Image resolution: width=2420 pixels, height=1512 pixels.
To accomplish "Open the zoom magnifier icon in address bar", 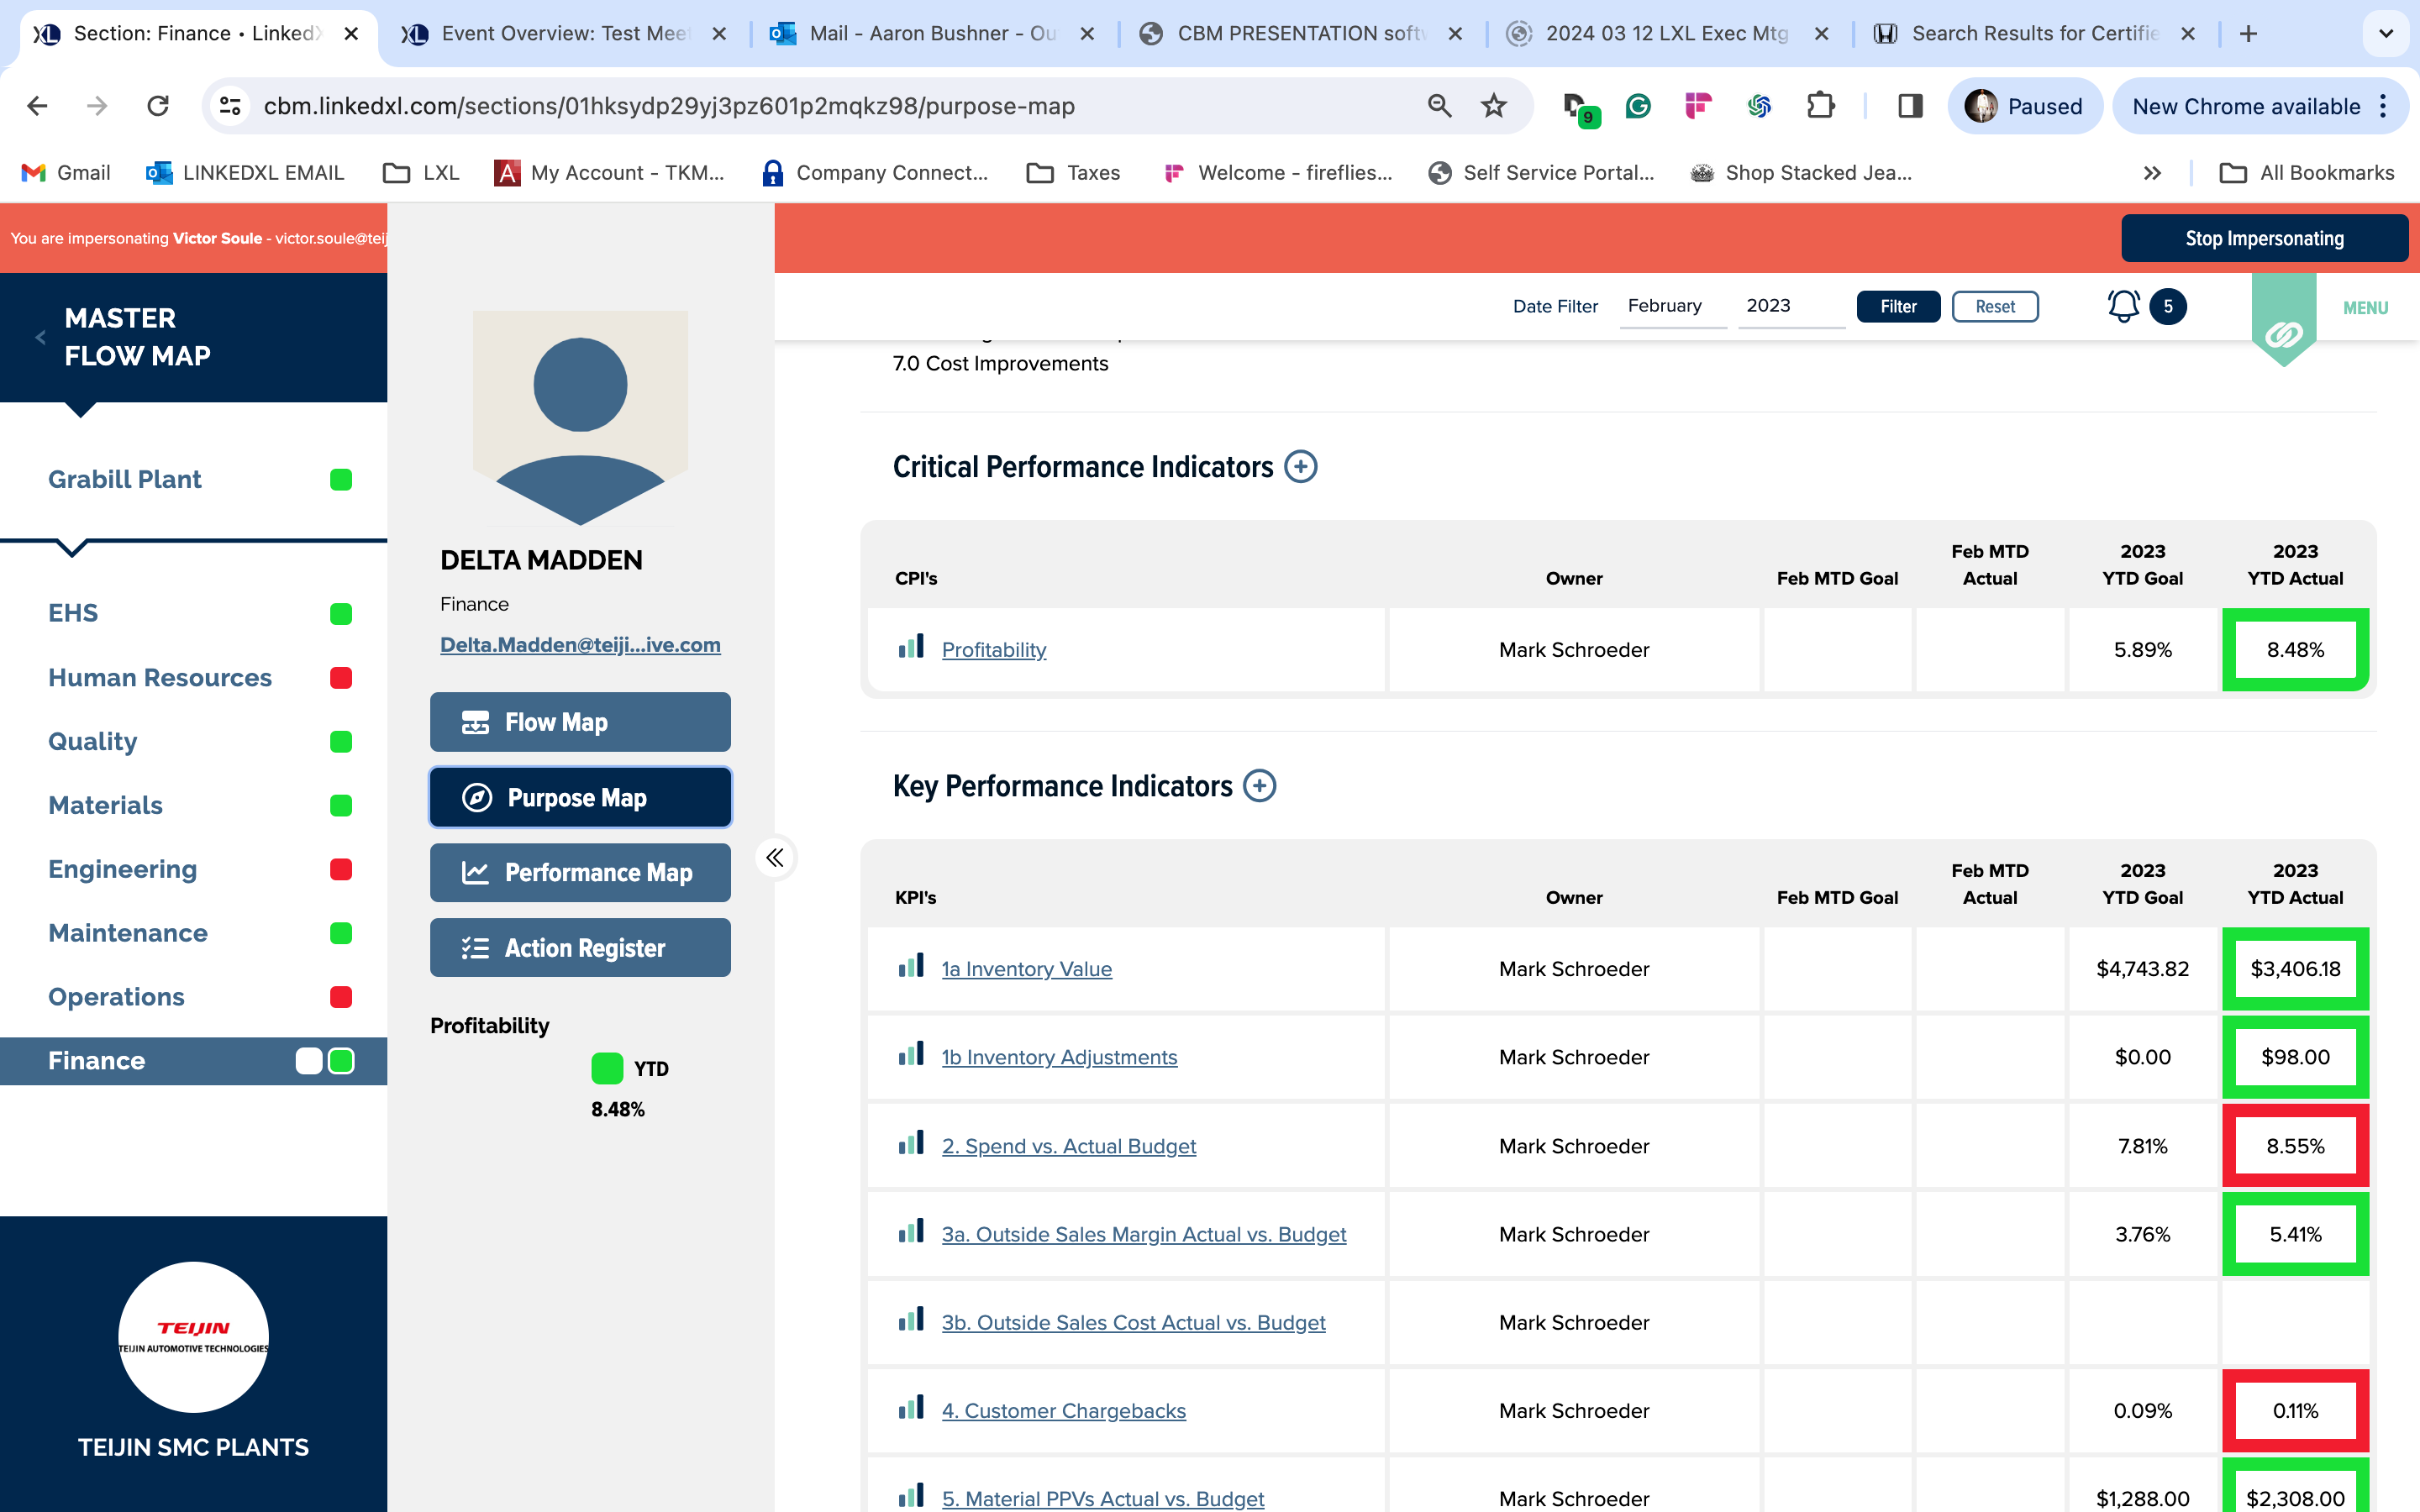I will click(x=1439, y=106).
